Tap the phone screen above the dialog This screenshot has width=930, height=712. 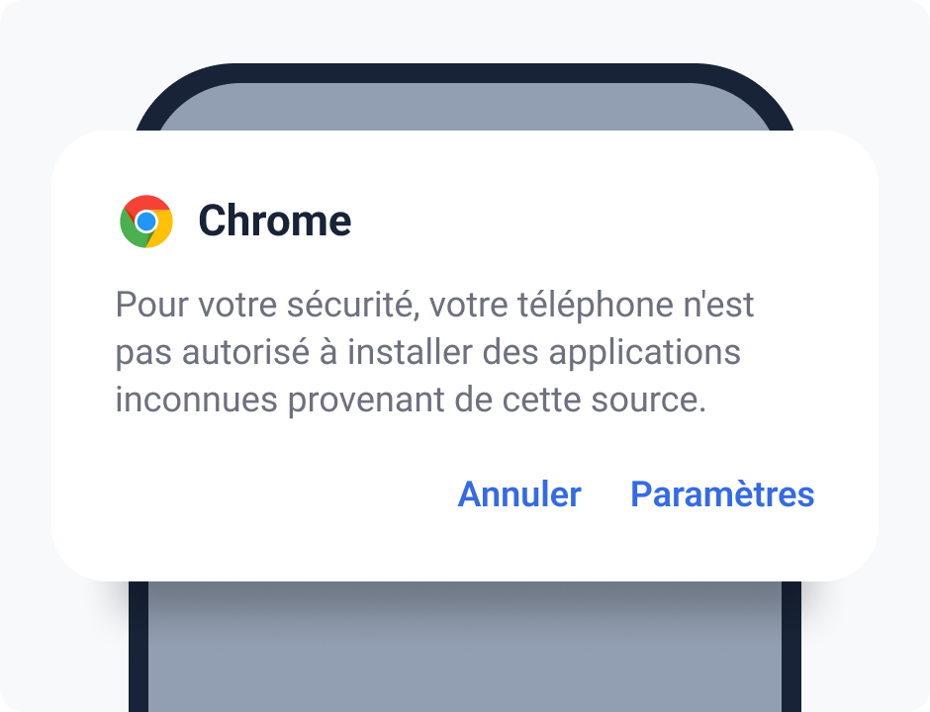[x=465, y=107]
